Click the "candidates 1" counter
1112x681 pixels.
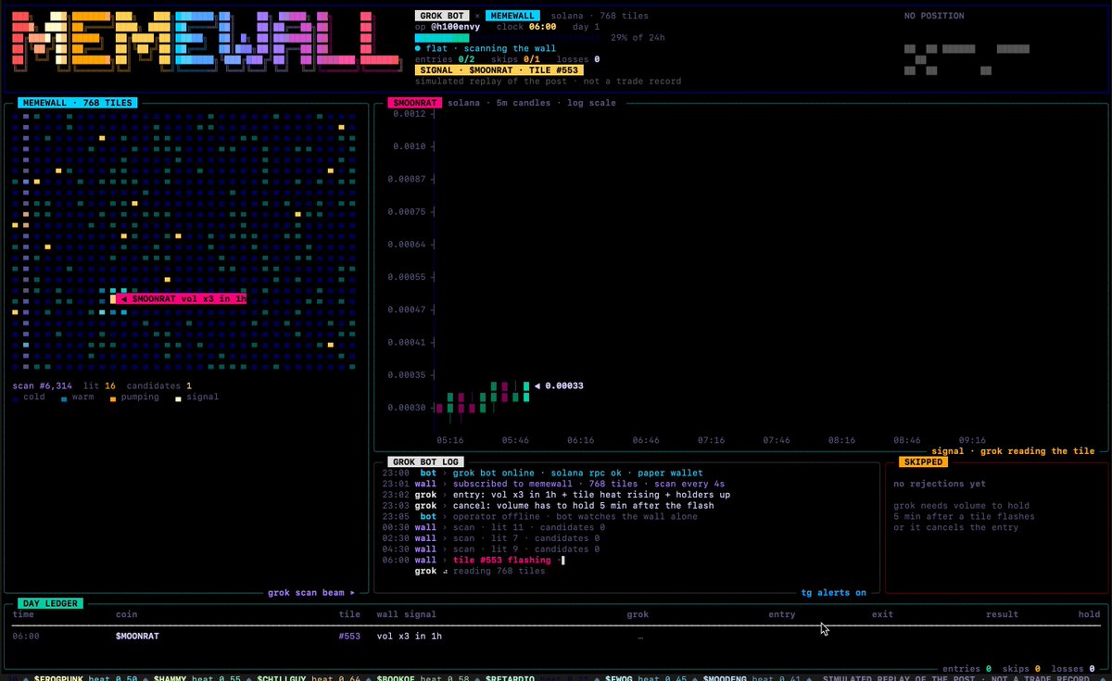click(159, 385)
